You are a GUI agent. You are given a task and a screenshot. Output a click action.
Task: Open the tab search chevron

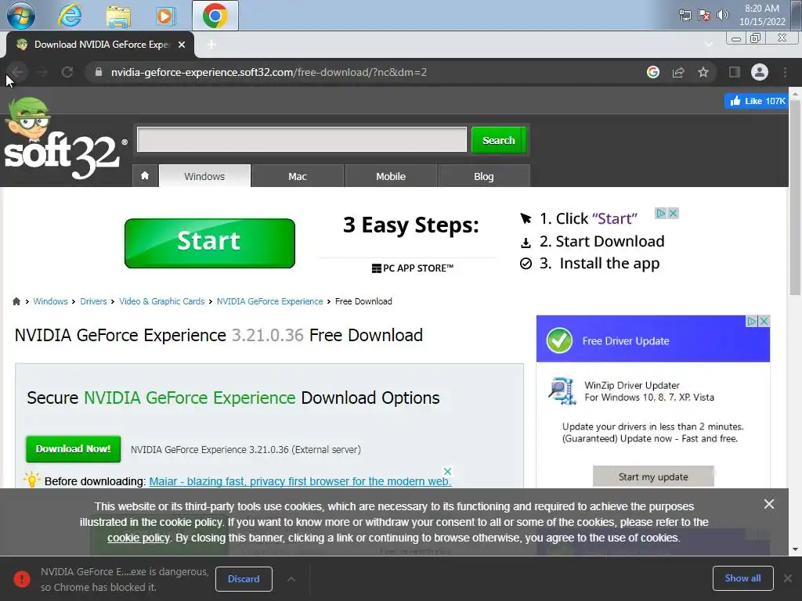pyautogui.click(x=708, y=45)
